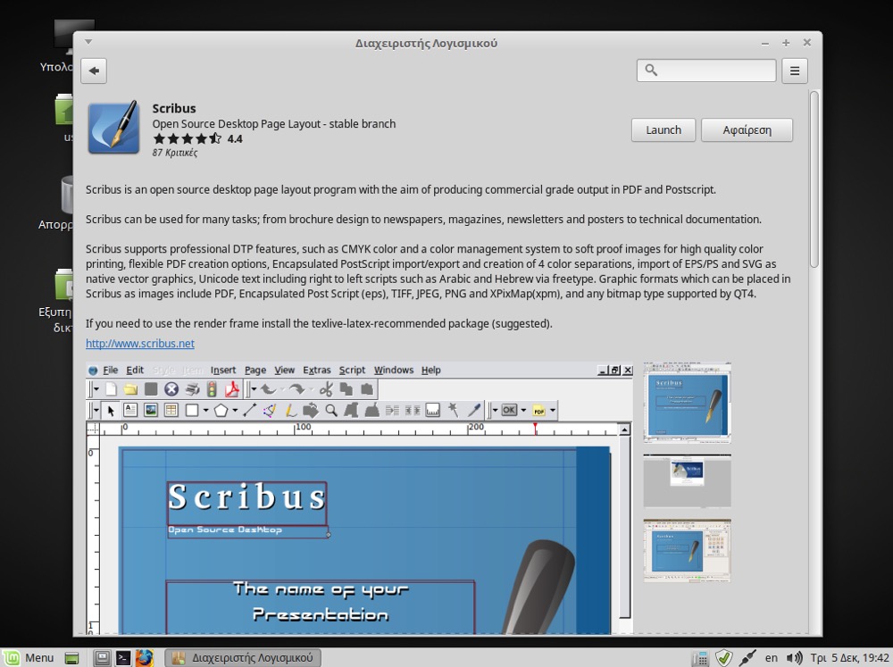Click the "en" keyboard layout indicator
893x667 pixels.
coord(772,658)
